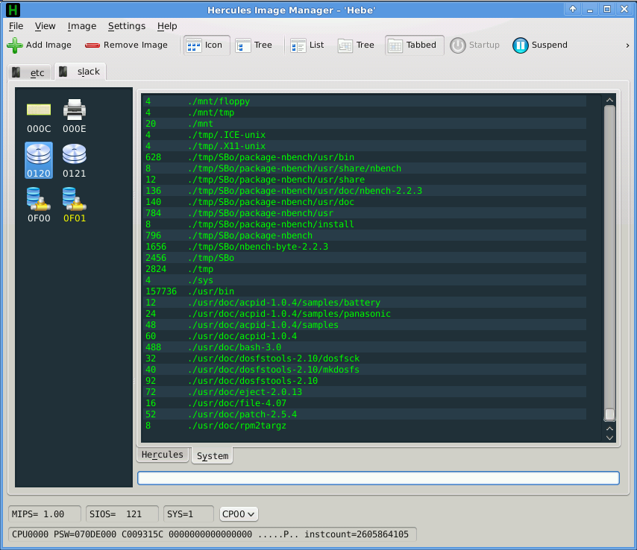Click the ./usr/doc/bash-3.0 line
The width and height of the screenshot is (637, 550).
(x=365, y=347)
